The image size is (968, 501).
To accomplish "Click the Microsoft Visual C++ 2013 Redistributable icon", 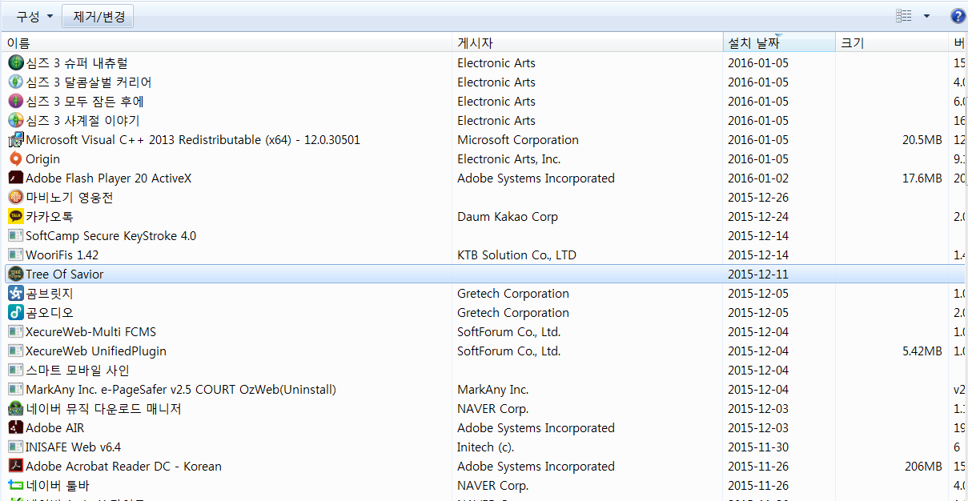I will coord(16,139).
